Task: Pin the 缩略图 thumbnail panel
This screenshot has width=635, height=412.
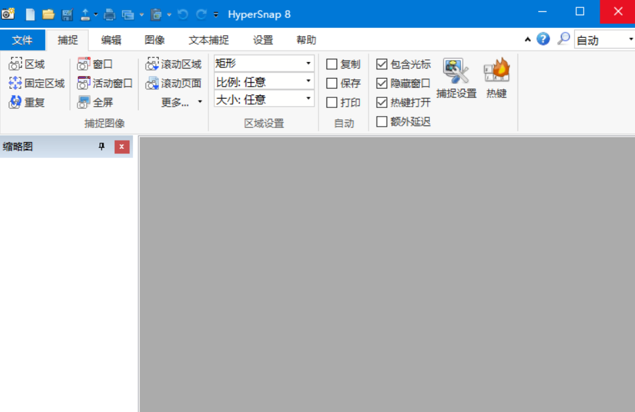Action: point(101,147)
